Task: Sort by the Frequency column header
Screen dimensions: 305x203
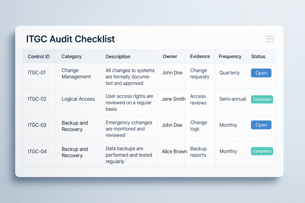Action: (230, 56)
